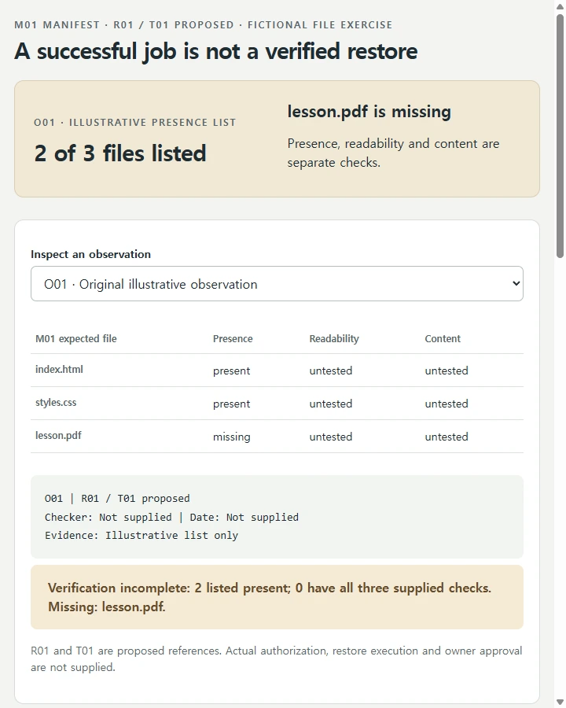Click index.html presence value 'present'

(232, 371)
